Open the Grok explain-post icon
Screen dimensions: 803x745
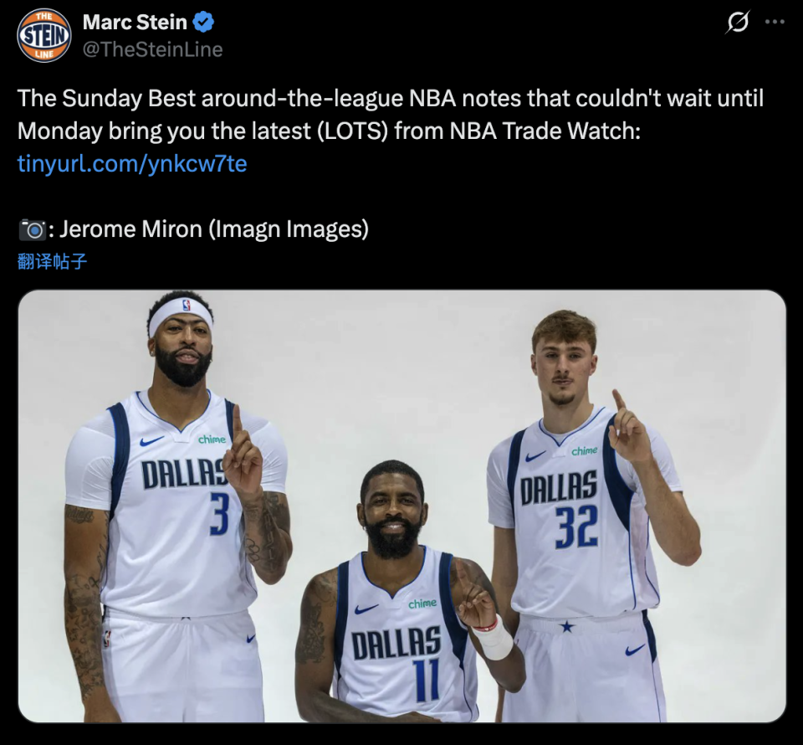738,22
